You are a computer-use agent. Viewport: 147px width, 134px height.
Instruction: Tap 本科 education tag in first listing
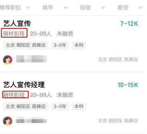coord(79,45)
